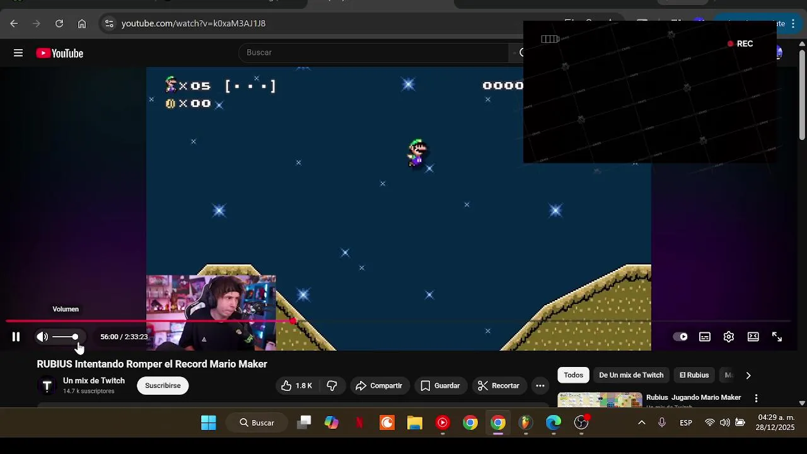Clip the video with Recortar
The image size is (807, 454).
click(499, 385)
